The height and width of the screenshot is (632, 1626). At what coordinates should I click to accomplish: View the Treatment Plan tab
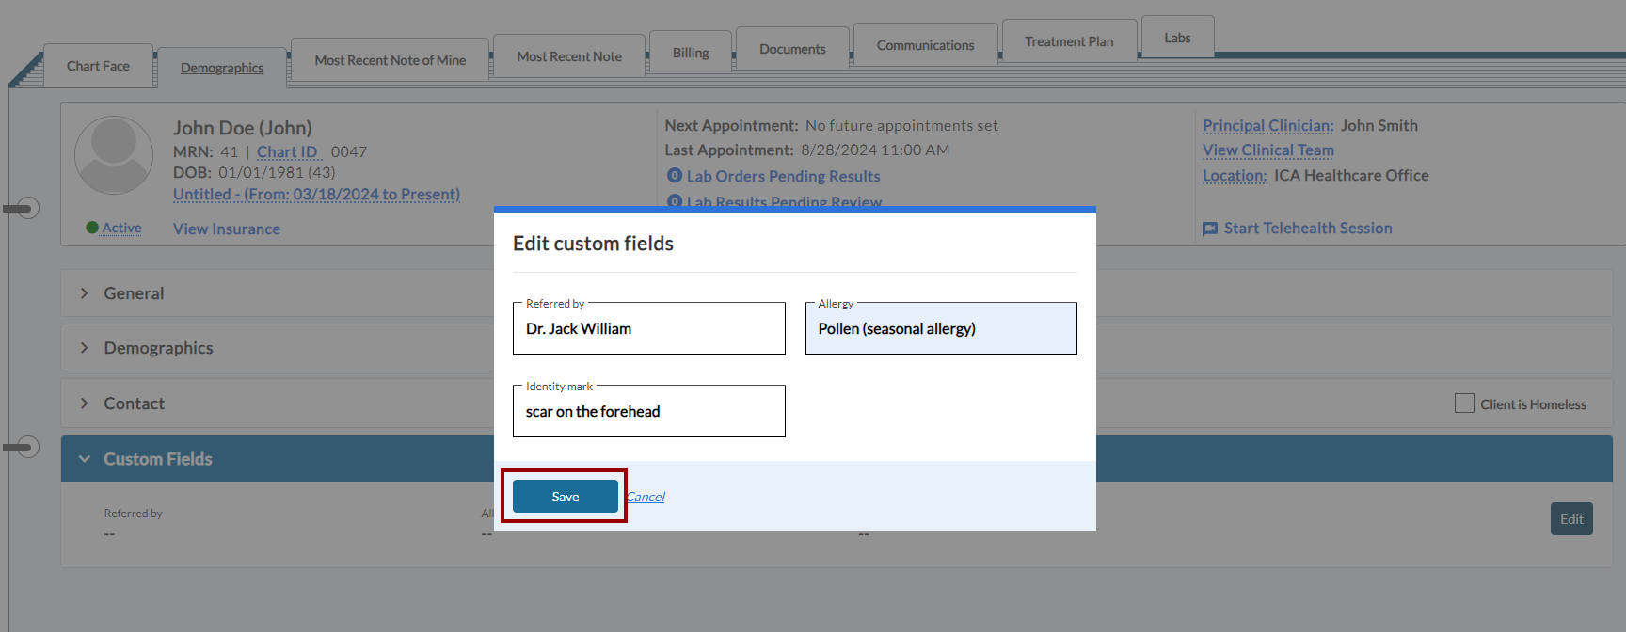click(x=1069, y=41)
